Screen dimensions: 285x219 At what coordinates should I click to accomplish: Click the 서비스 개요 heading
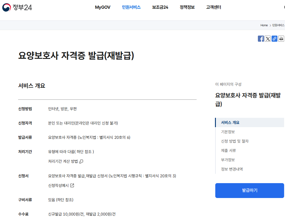pos(32,86)
